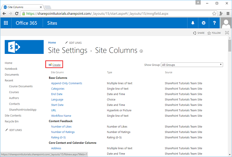Follow this site via the FOLLOW button
Screen dimensions: 232x157
[214, 33]
